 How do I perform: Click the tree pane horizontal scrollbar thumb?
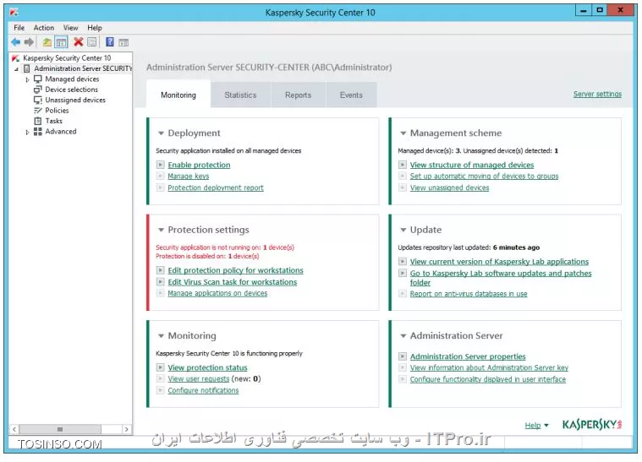(60, 429)
